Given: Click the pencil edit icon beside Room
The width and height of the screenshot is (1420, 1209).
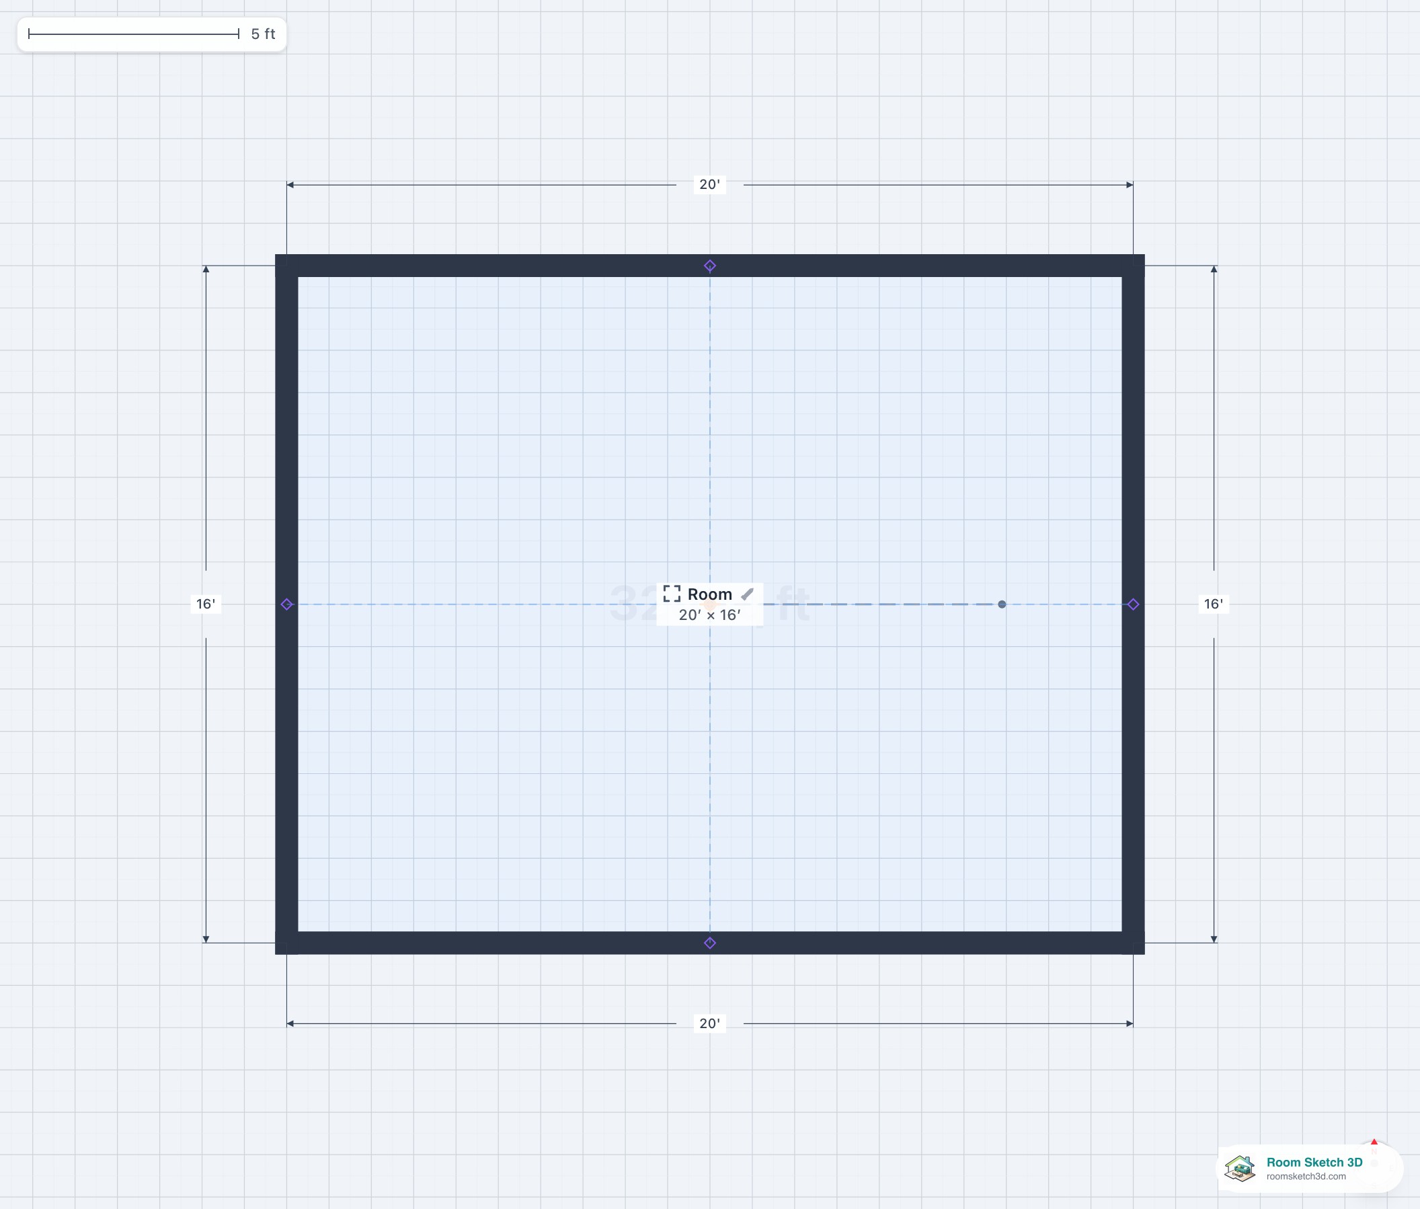Looking at the screenshot, I should tap(747, 594).
